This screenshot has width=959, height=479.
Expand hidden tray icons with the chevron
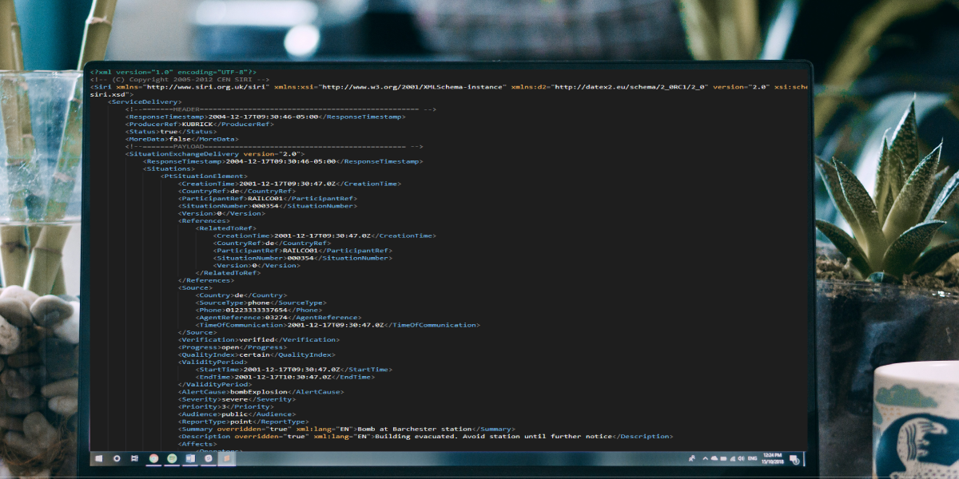(705, 459)
